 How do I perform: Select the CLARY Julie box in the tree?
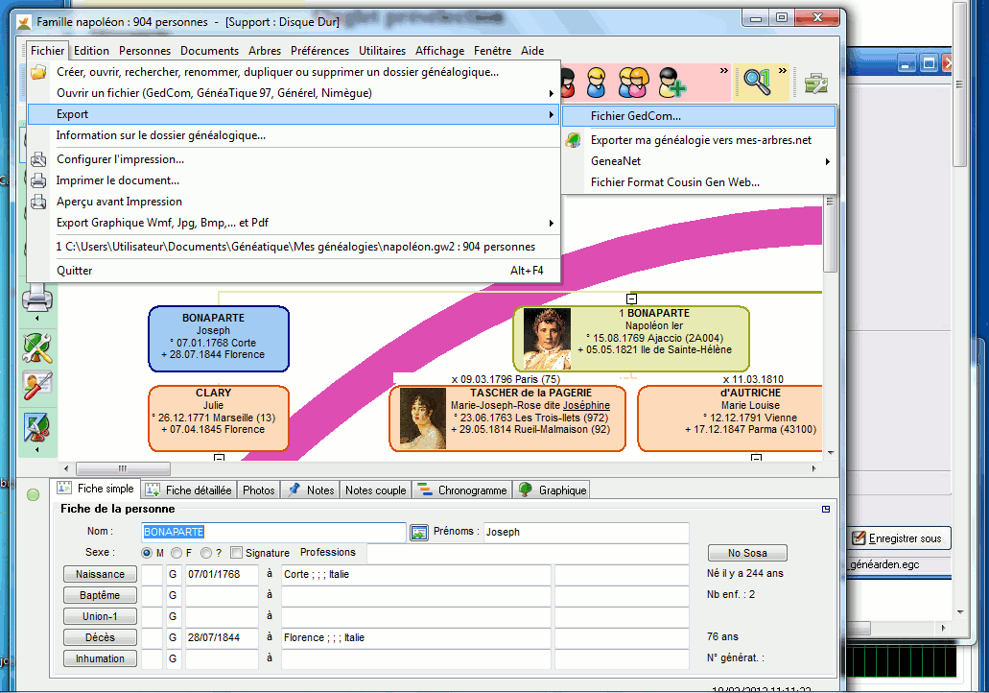click(x=219, y=418)
